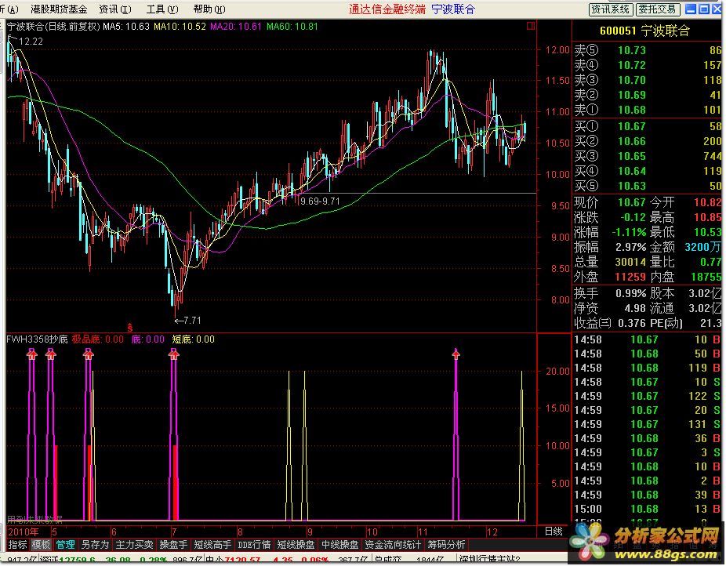Click the small red square icon atop the chart

tap(531, 27)
